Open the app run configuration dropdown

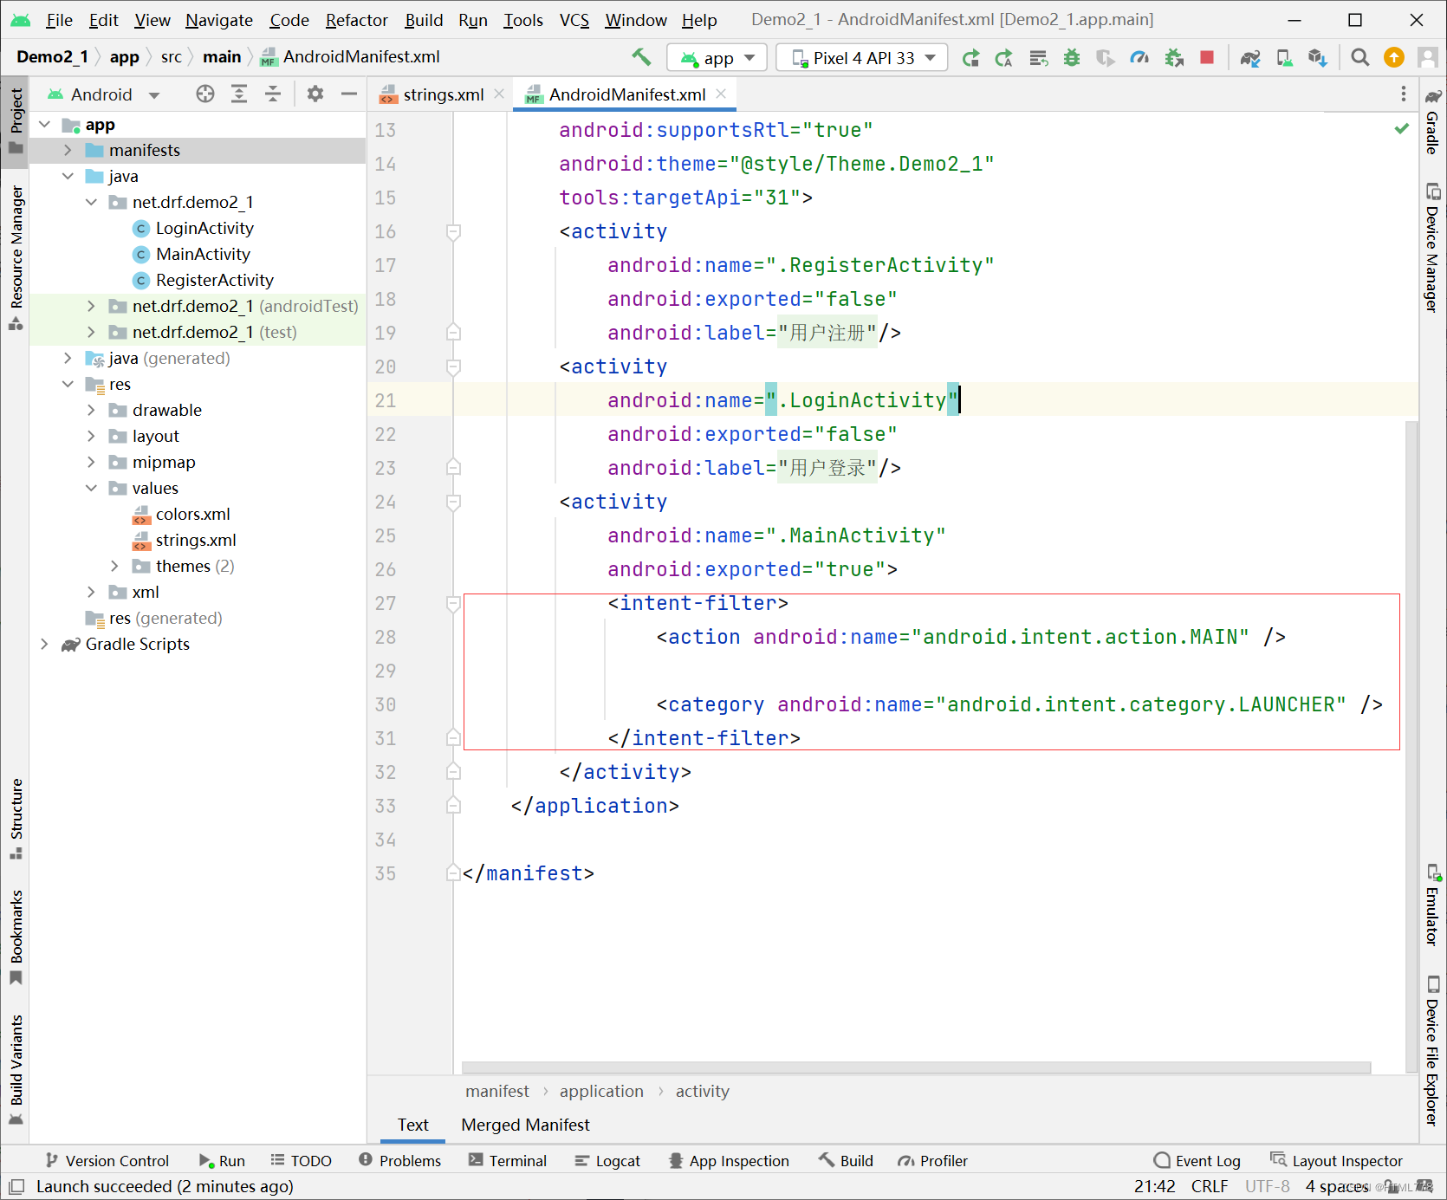(x=717, y=57)
